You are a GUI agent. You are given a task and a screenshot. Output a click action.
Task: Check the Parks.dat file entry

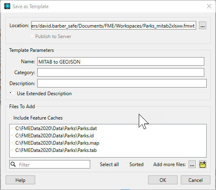pyautogui.click(x=12, y=128)
